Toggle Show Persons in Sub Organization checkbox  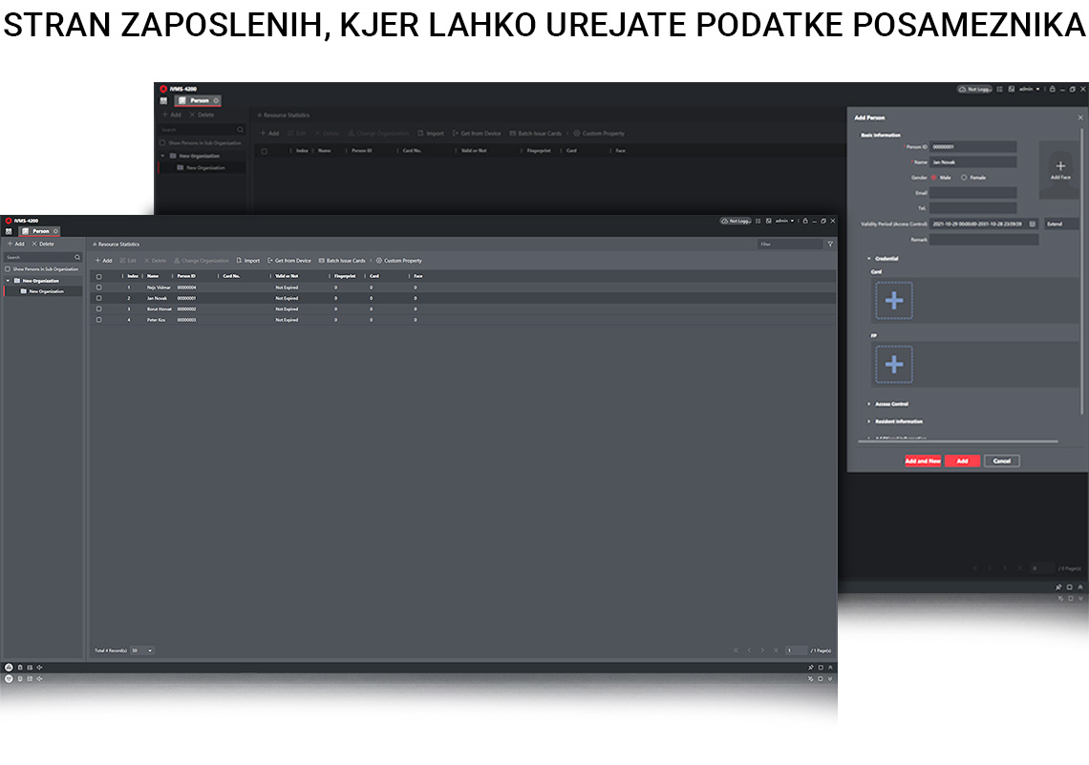click(7, 269)
